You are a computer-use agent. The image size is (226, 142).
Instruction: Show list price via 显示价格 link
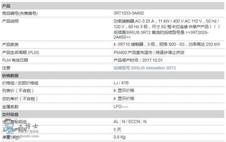126,91
